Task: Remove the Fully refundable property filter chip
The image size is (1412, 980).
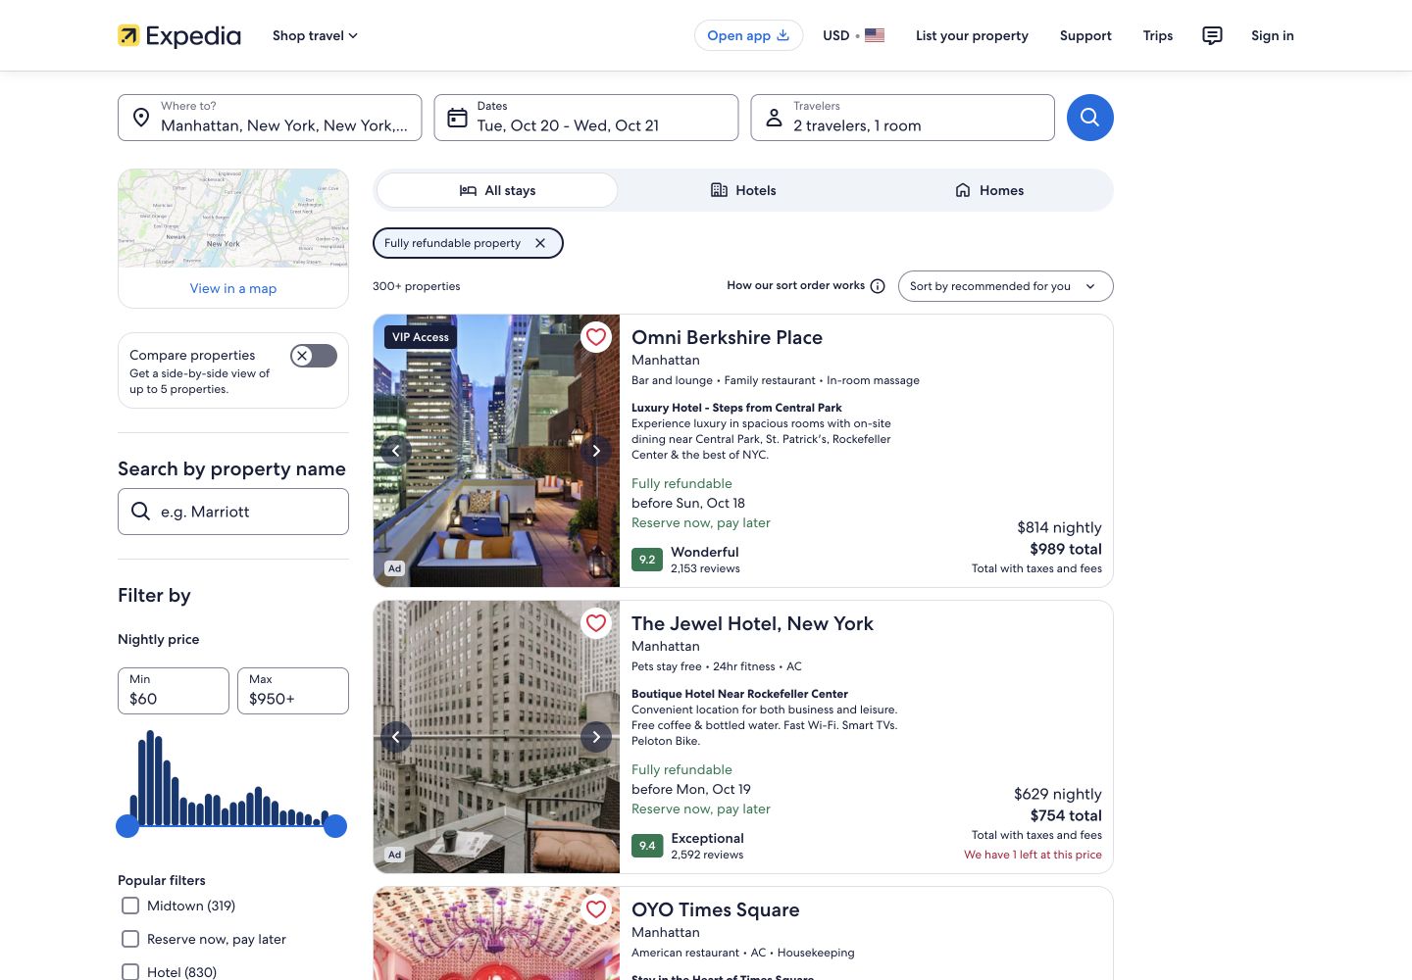Action: (540, 243)
